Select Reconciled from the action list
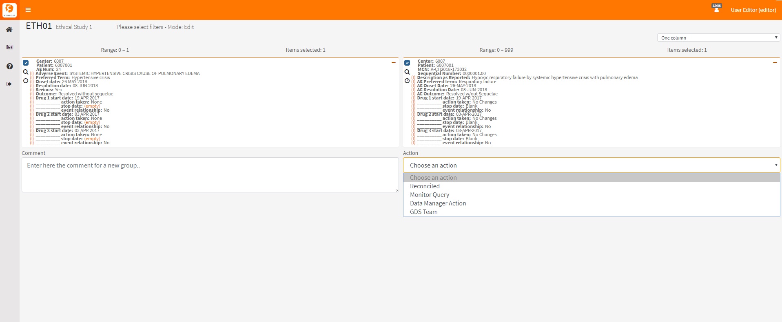The width and height of the screenshot is (782, 322). pos(591,186)
